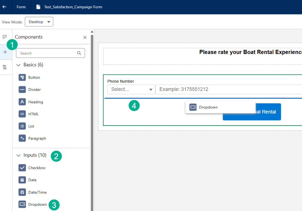302x211 pixels.
Task: Select the Divider component icon
Action: [x=22, y=90]
